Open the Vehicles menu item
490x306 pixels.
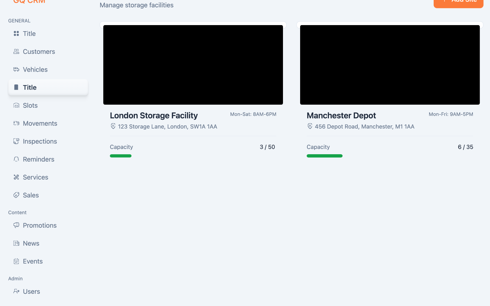48,69
